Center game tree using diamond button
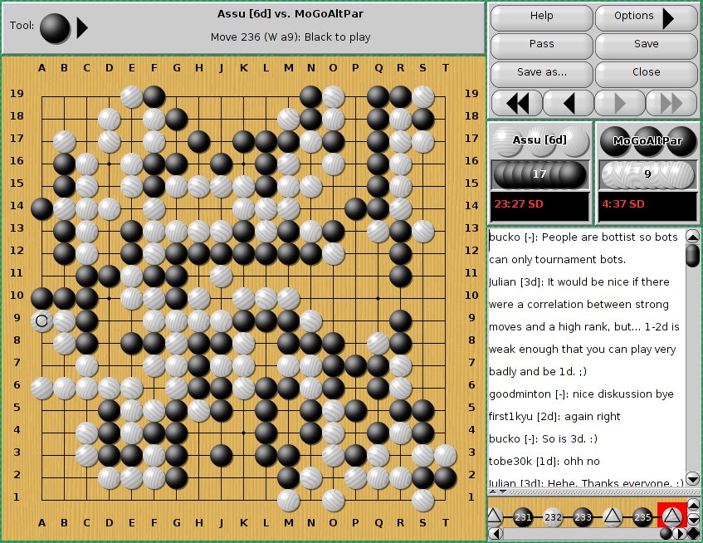 tap(693, 534)
